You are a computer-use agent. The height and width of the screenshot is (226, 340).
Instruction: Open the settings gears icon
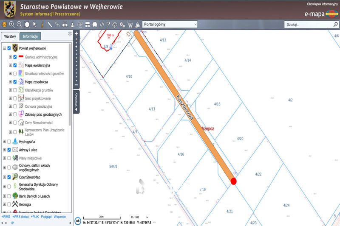point(122,25)
